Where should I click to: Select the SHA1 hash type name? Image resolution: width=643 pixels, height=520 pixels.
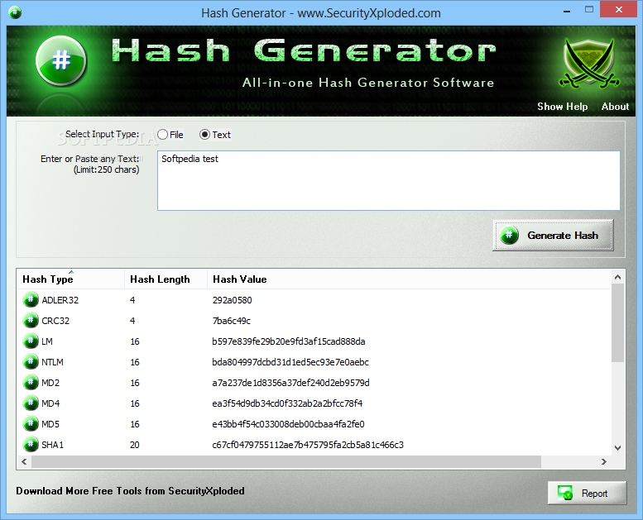point(52,445)
